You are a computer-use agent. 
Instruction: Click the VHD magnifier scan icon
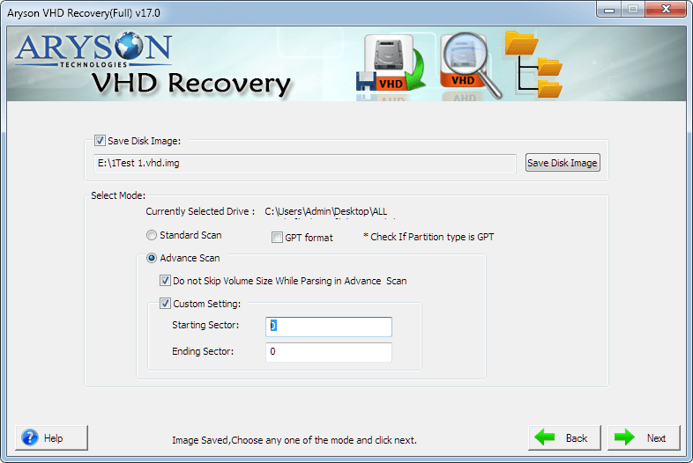click(x=470, y=64)
